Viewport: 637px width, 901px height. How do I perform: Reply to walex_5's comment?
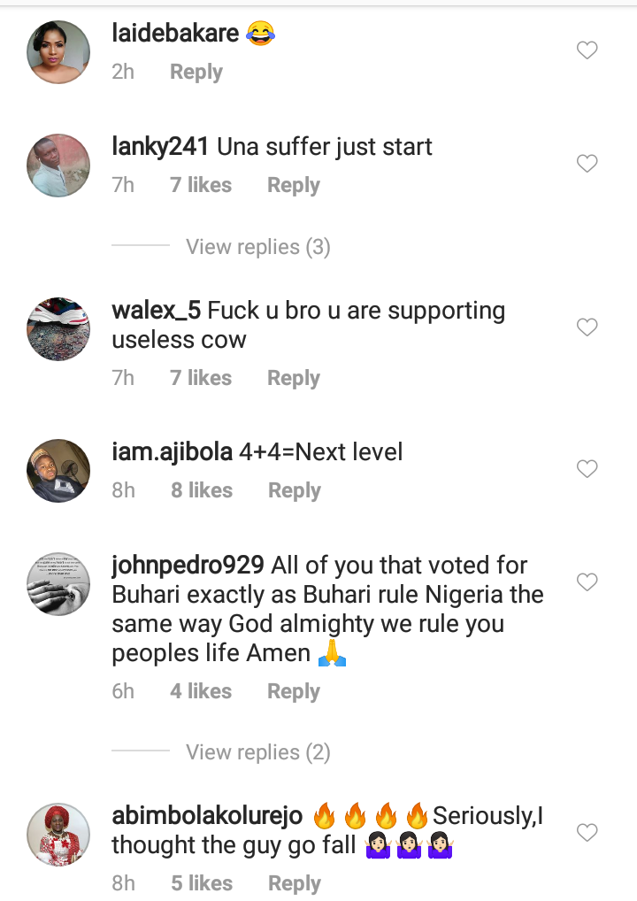[294, 379]
